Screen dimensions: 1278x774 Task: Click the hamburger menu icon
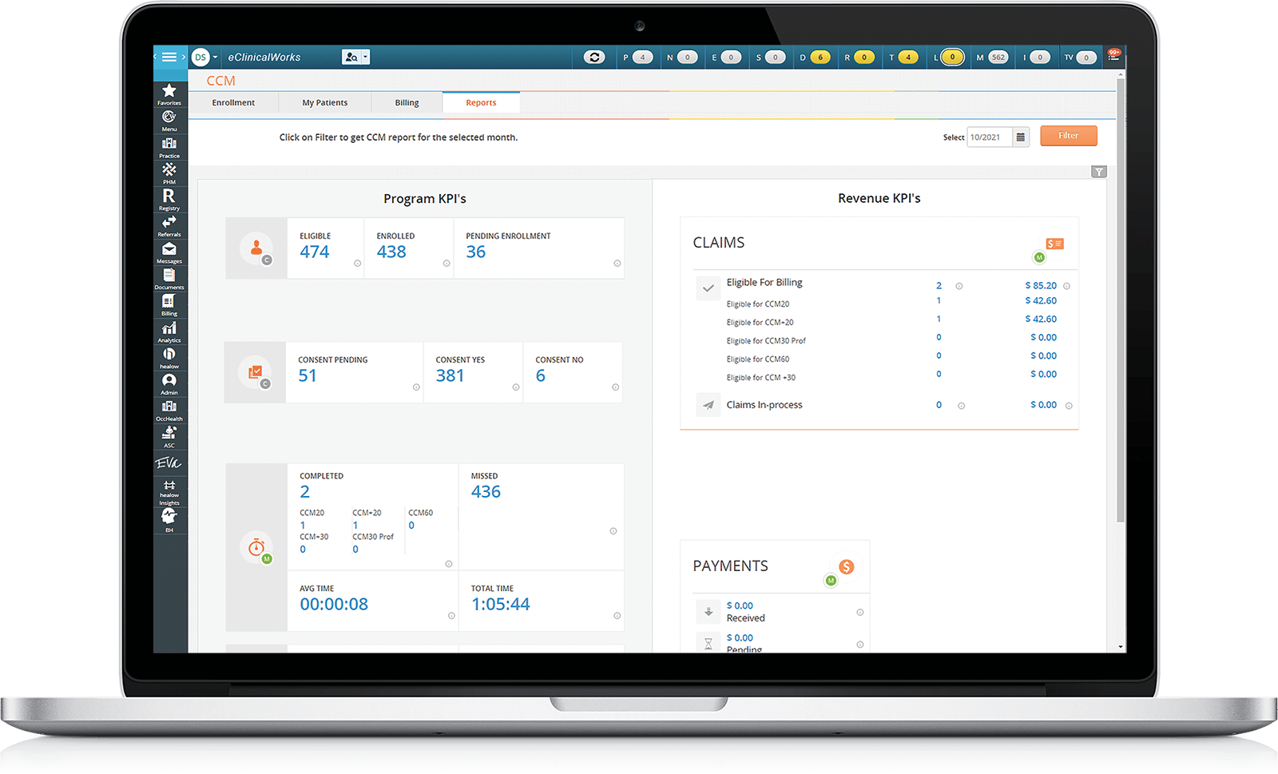169,57
